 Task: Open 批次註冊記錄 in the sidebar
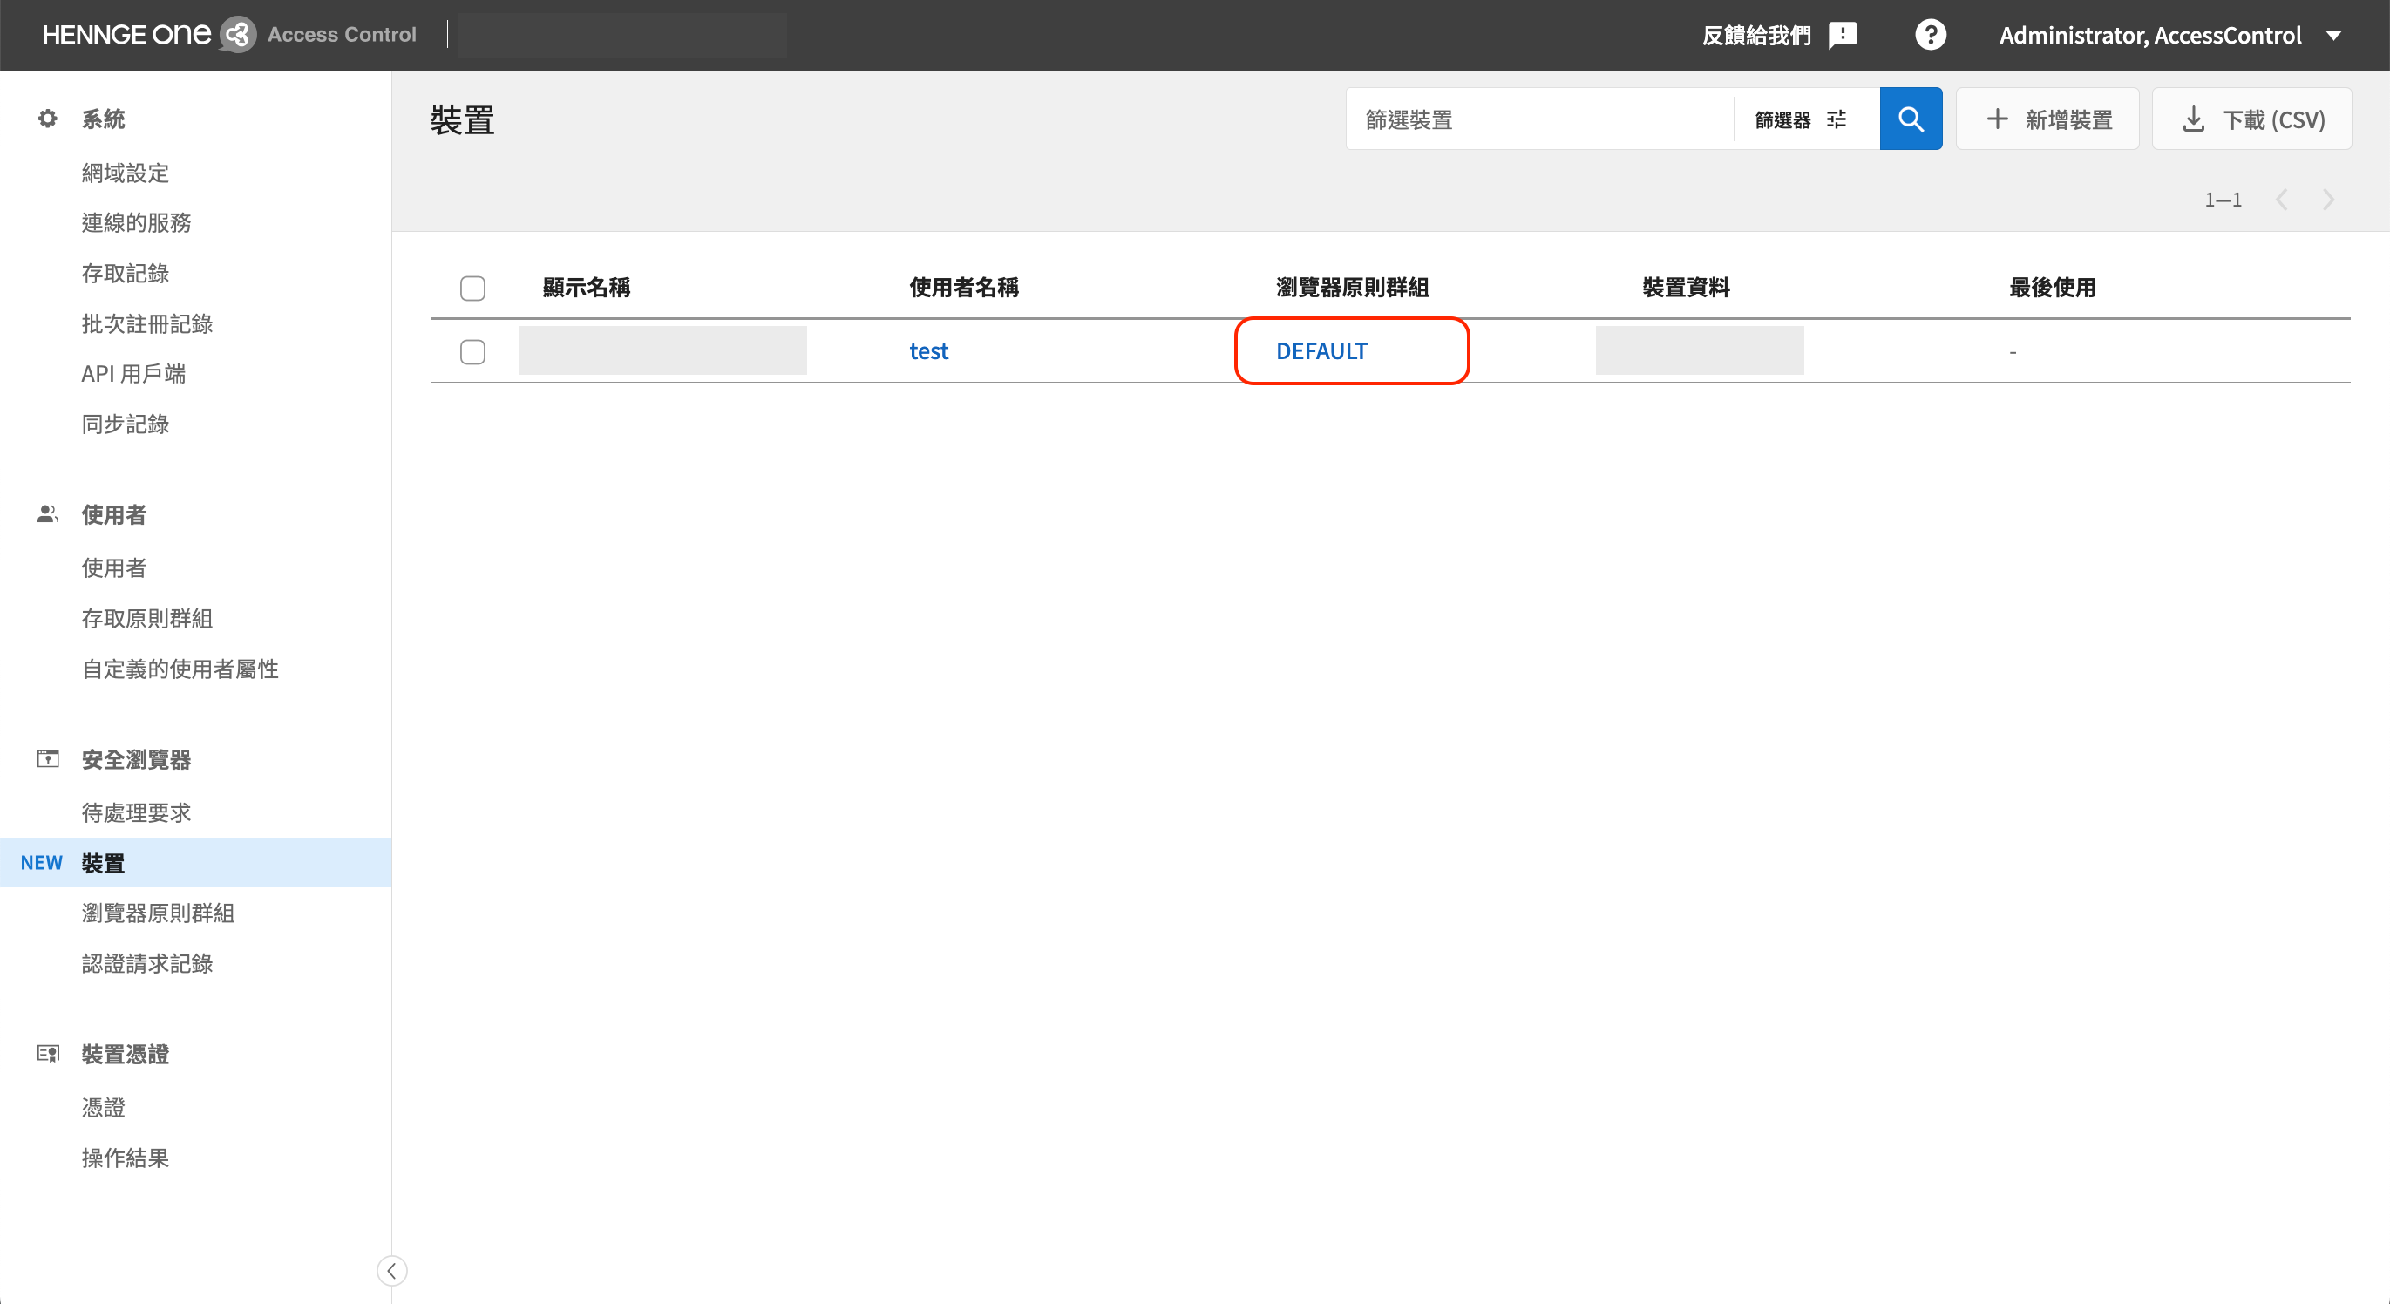(x=147, y=323)
